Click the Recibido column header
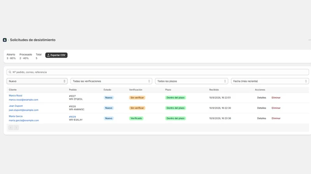The height and width of the screenshot is (174, 311). [x=214, y=90]
